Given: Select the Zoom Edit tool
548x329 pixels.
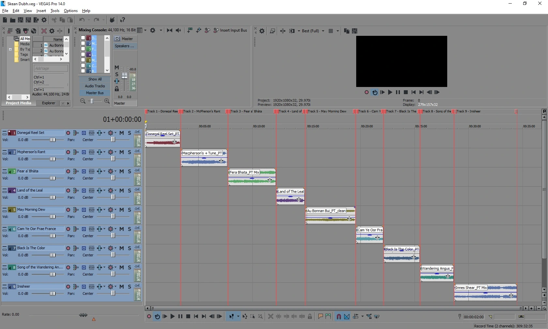Looking at the screenshot, I should pyautogui.click(x=260, y=317).
